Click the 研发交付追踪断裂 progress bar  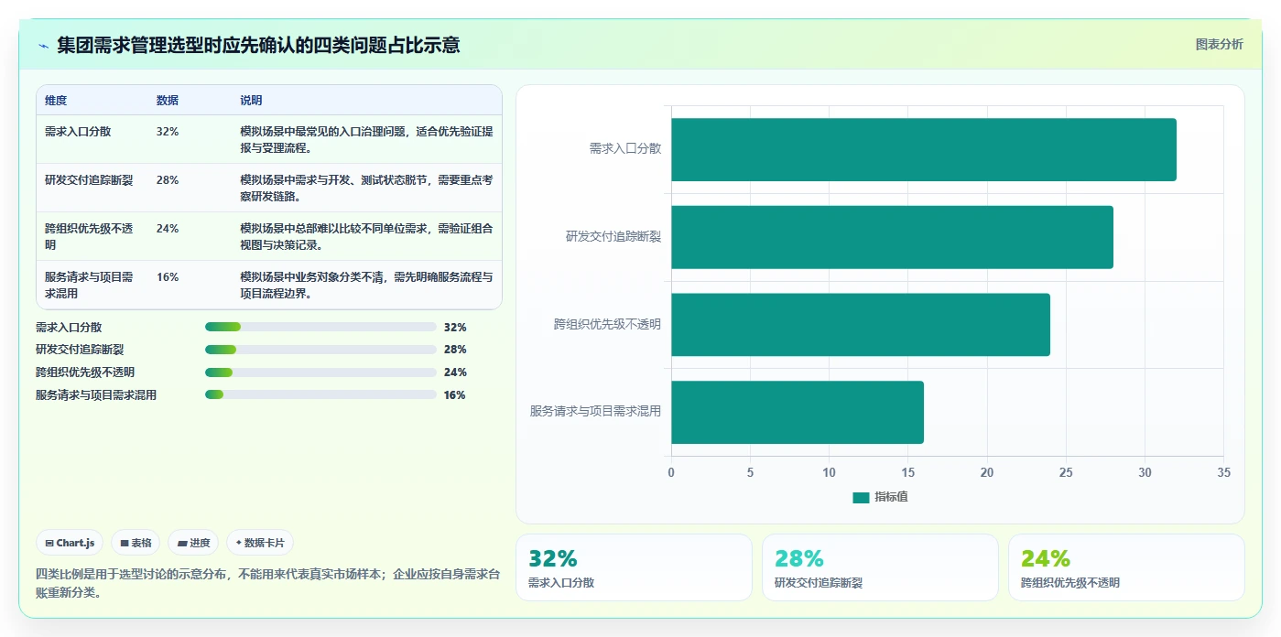320,350
